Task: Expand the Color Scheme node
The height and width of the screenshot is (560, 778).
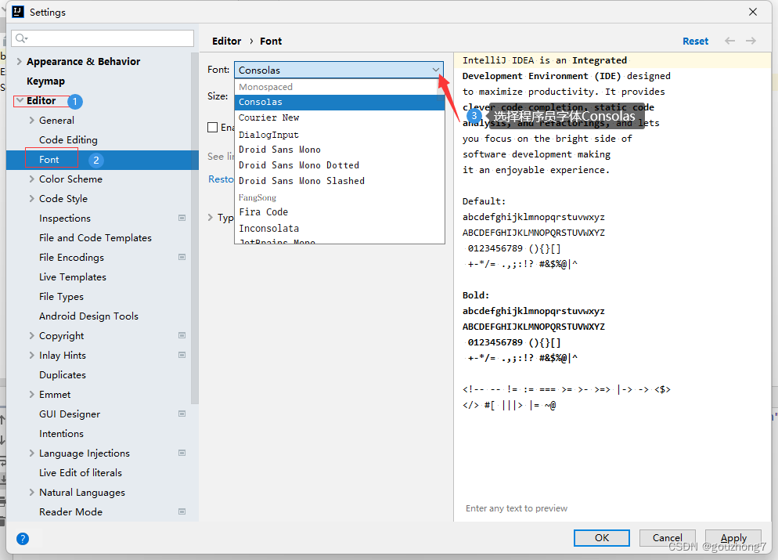Action: (32, 179)
